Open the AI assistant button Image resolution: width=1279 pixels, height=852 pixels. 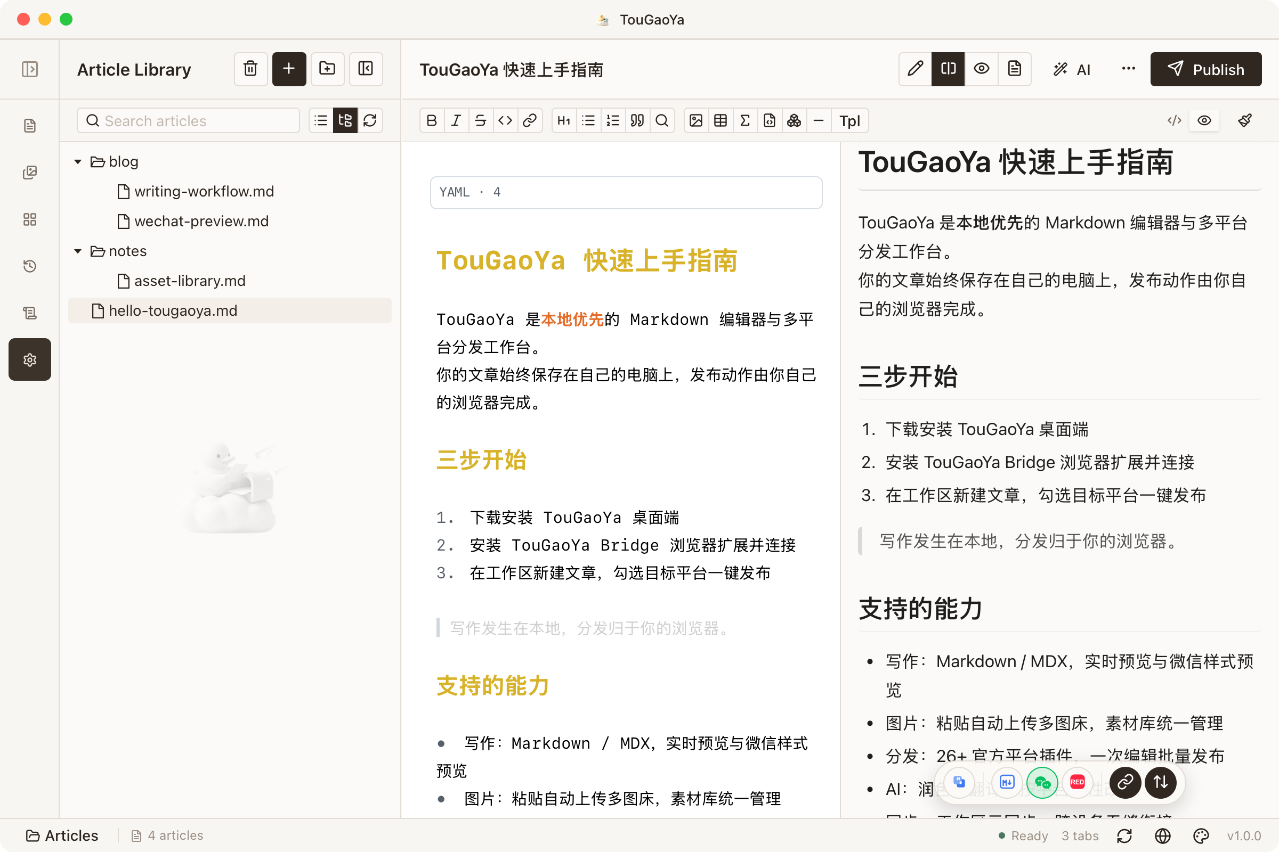(x=1072, y=69)
